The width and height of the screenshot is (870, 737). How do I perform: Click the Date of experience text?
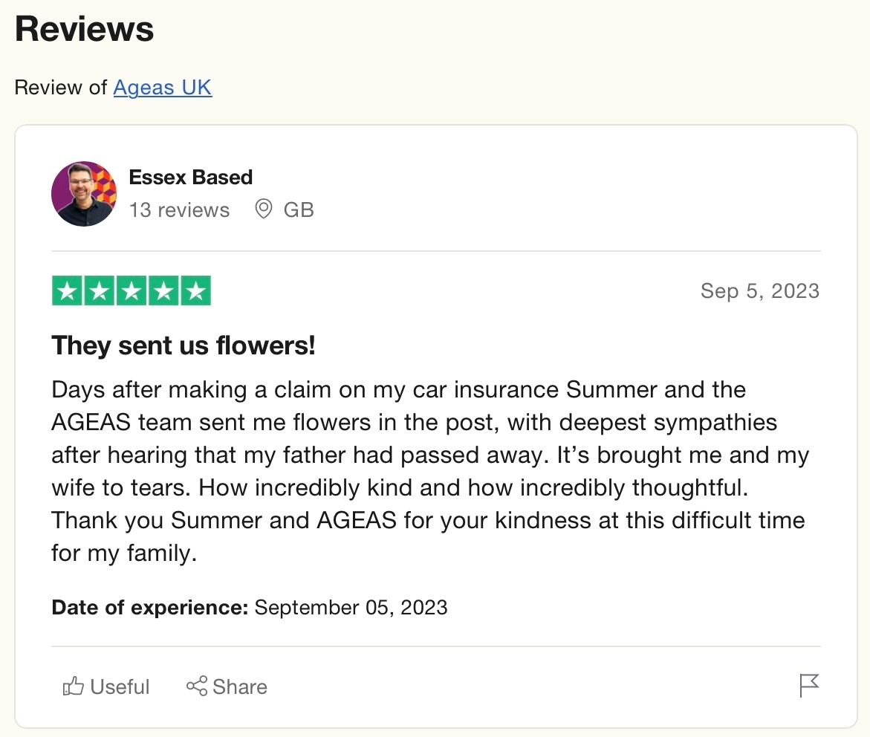tap(149, 607)
